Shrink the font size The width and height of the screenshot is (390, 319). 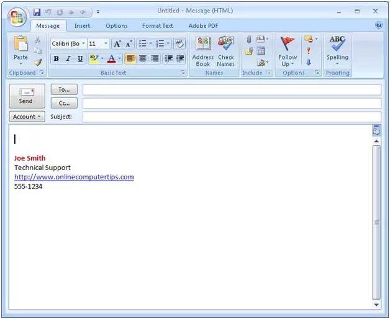click(x=129, y=44)
